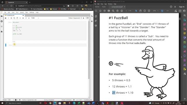Restart the kernel with the circular arrow
This screenshot has height=105, width=187.
(x=26, y=18)
